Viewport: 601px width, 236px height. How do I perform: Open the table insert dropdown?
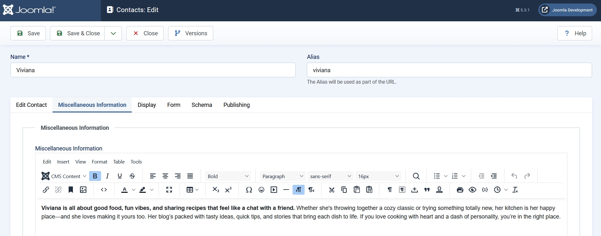pos(193,190)
